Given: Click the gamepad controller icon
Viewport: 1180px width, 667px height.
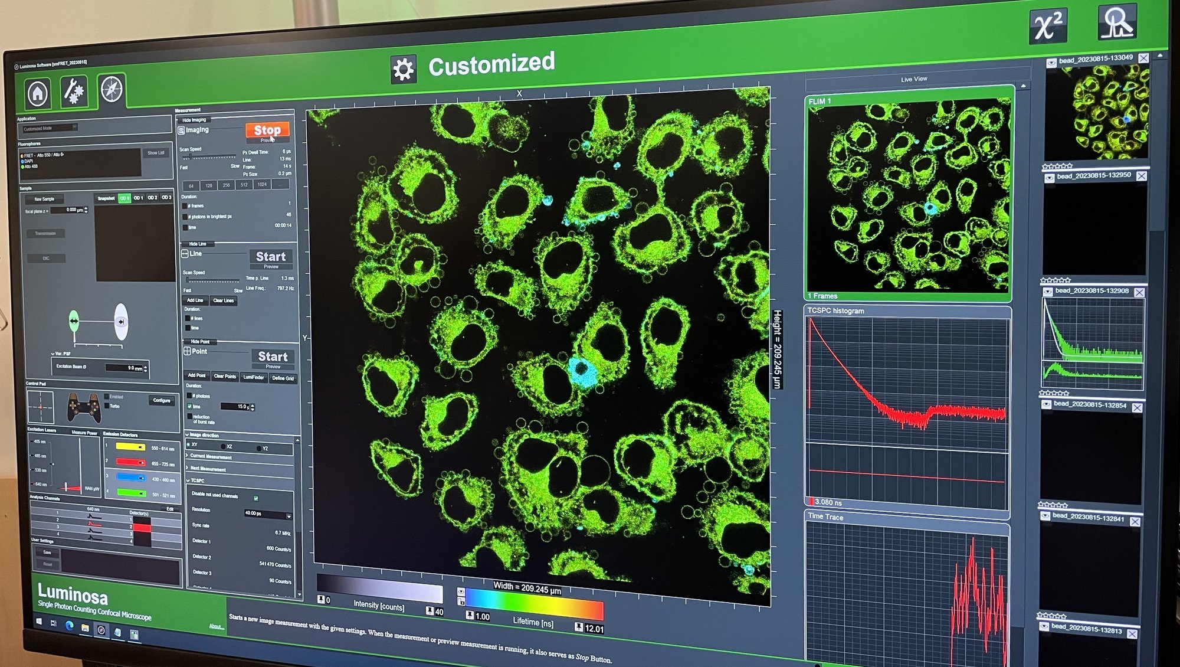Looking at the screenshot, I should point(83,407).
